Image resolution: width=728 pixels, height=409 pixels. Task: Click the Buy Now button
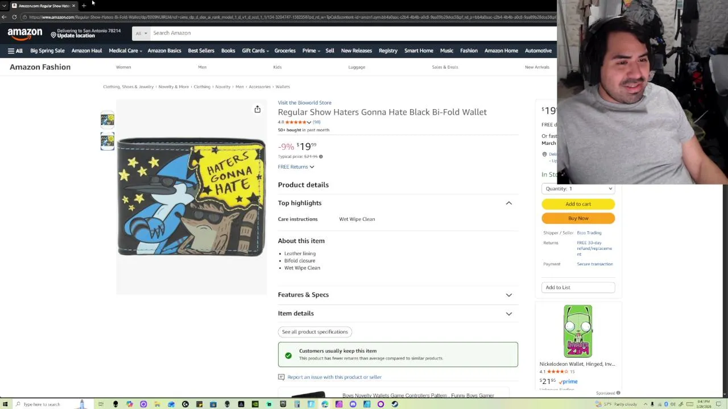click(x=578, y=218)
